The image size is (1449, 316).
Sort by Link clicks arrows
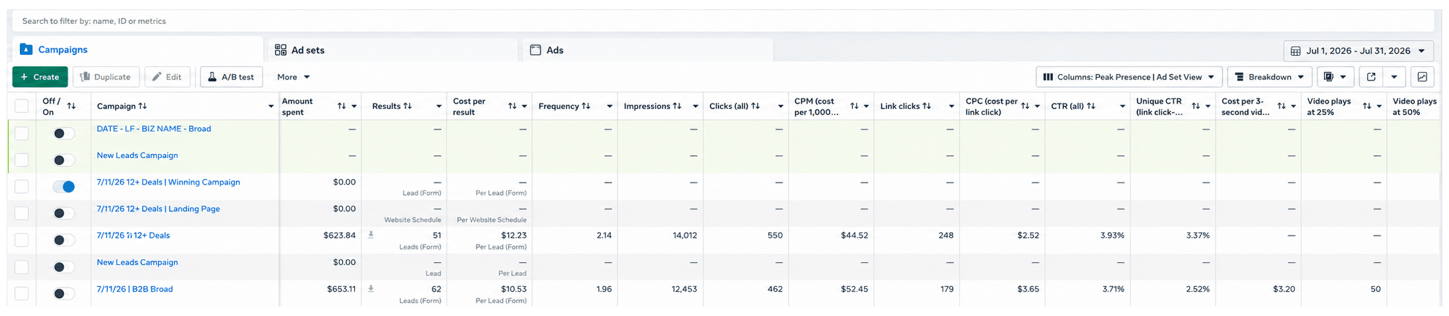coord(927,106)
